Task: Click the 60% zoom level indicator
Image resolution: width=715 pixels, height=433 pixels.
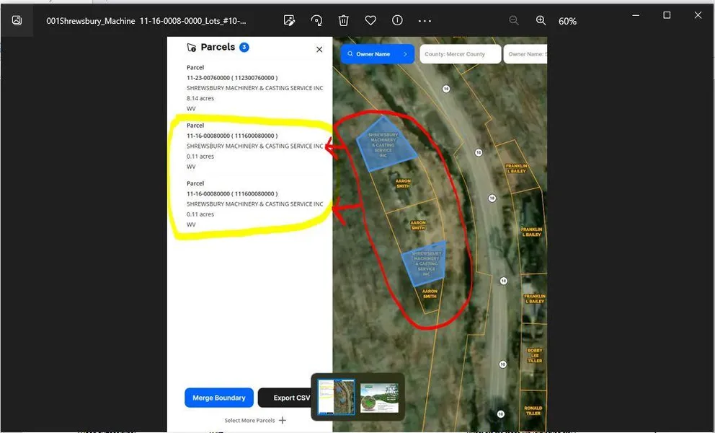Action: 567,22
